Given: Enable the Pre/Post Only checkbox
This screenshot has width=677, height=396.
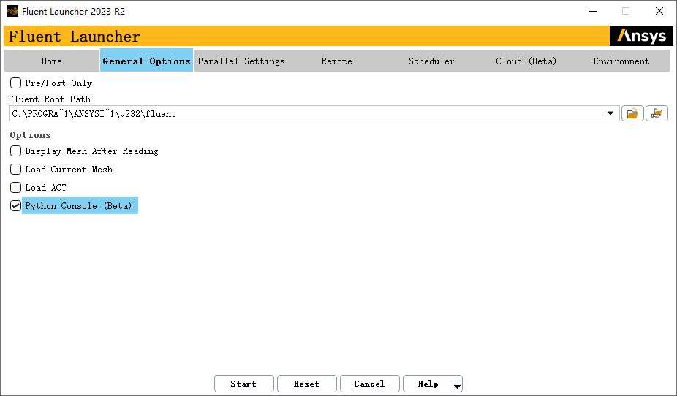Looking at the screenshot, I should [x=15, y=83].
